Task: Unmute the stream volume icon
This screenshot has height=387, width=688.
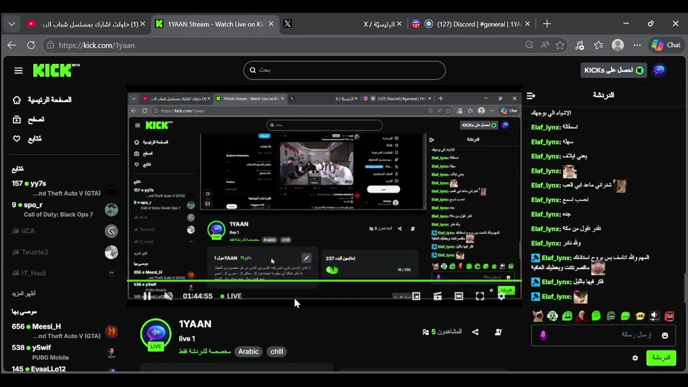Action: (x=168, y=296)
